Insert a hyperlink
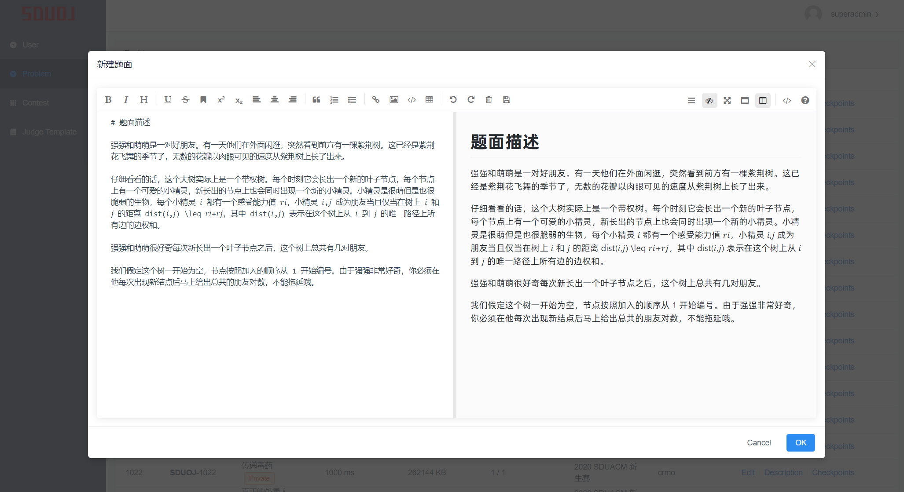 [x=376, y=100]
